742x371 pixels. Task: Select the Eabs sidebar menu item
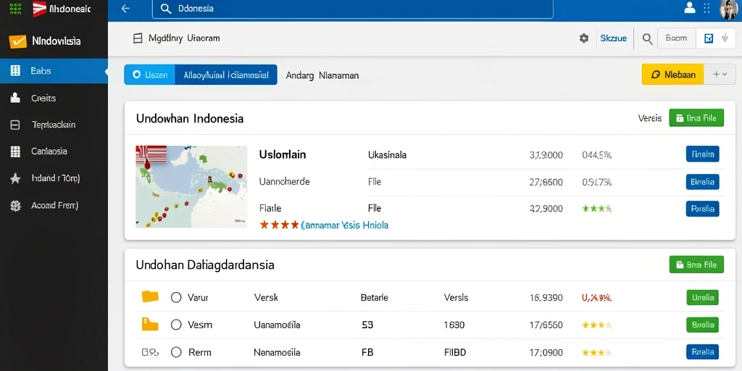pos(54,71)
